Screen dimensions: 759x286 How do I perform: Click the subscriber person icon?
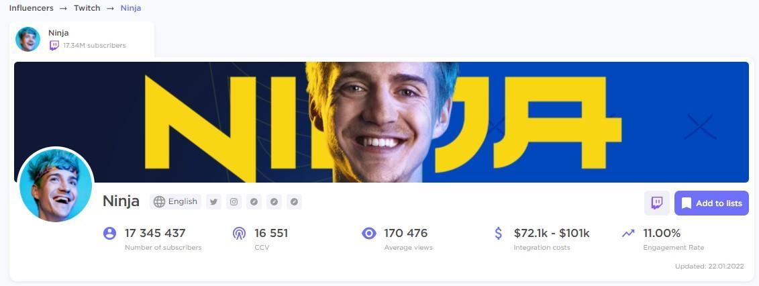coord(110,233)
